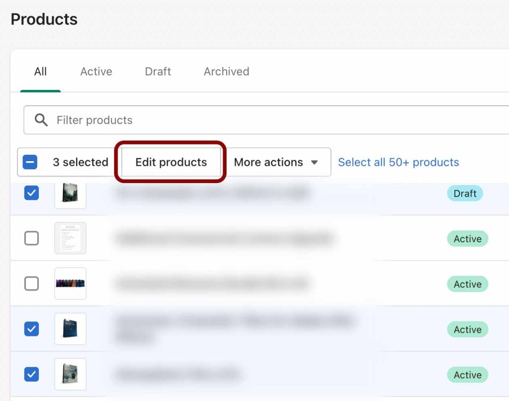This screenshot has height=401, width=509.
Task: Enable the third product row checkbox
Action: [31, 284]
